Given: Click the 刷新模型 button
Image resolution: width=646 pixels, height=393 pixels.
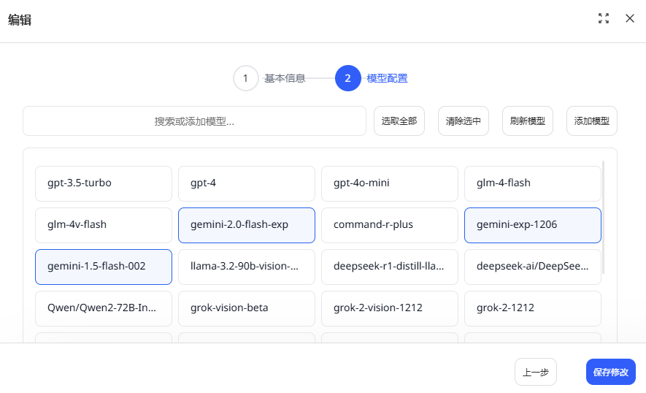Looking at the screenshot, I should point(528,121).
